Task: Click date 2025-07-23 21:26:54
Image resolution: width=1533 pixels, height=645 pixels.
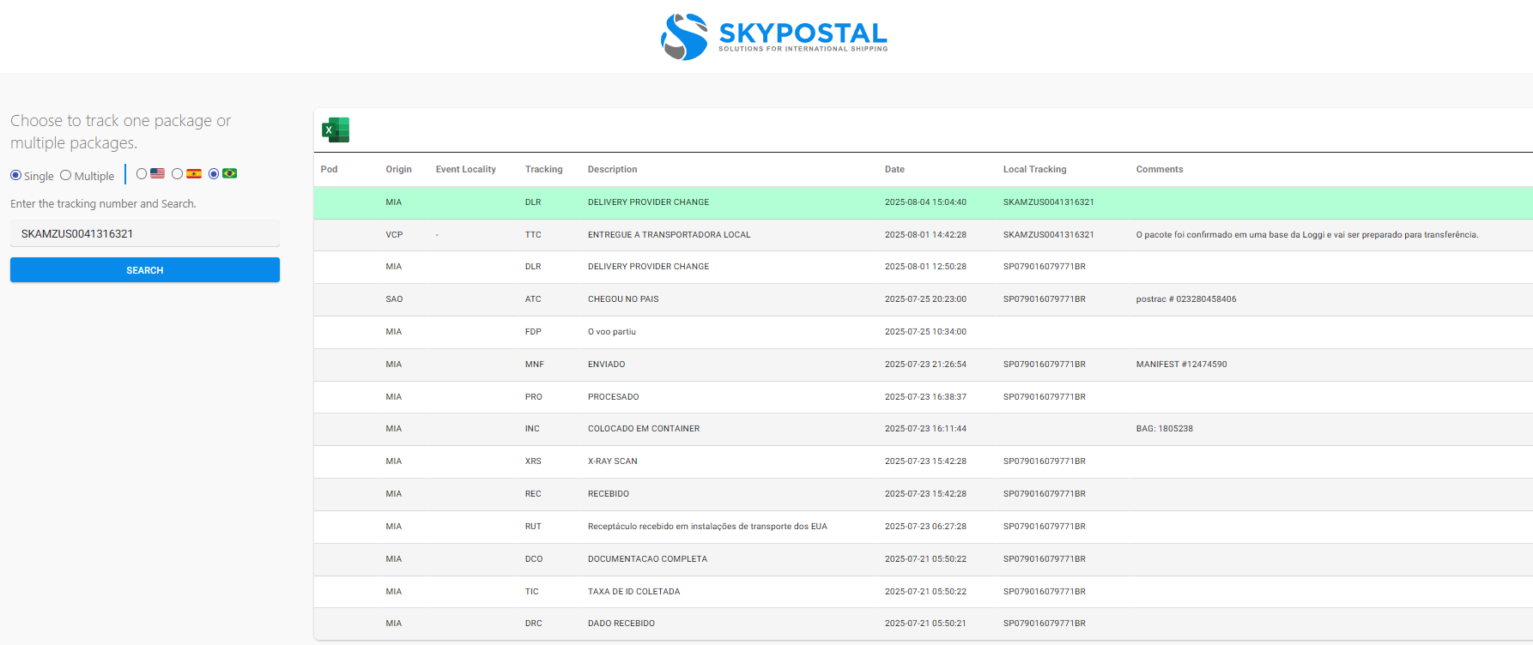Action: click(925, 365)
